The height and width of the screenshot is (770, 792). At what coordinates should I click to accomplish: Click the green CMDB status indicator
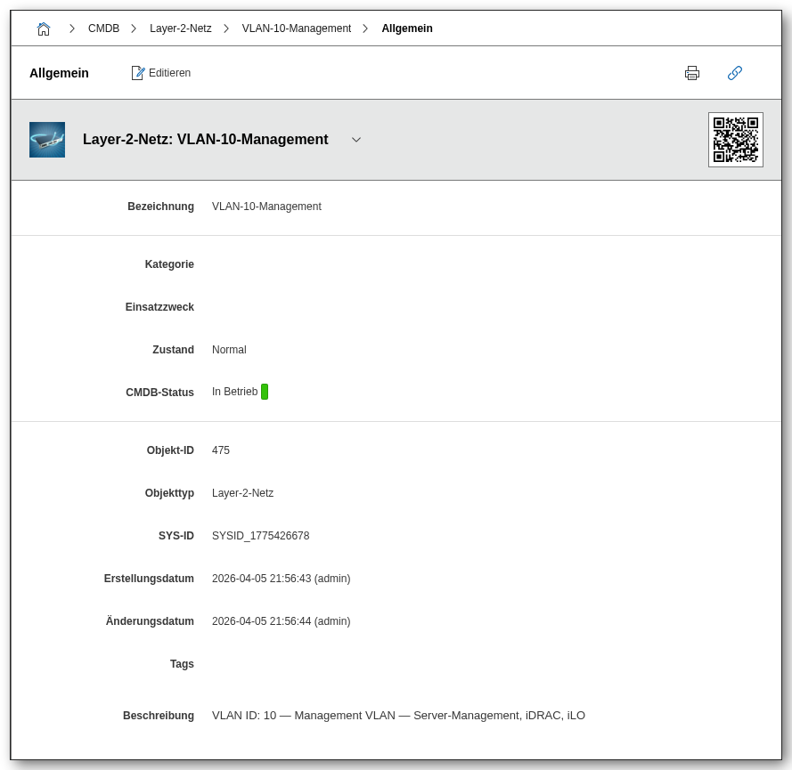pyautogui.click(x=265, y=392)
